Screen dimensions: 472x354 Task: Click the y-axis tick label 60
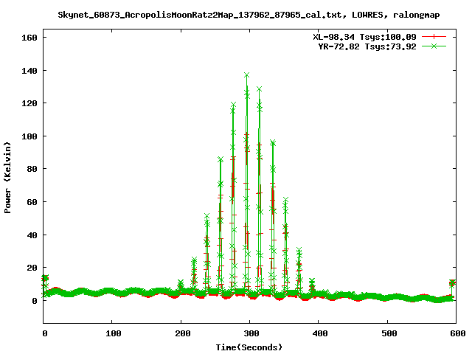pyautogui.click(x=32, y=202)
